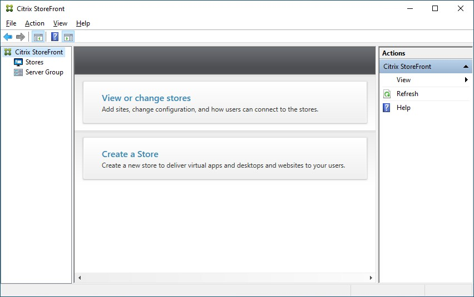The image size is (474, 297).
Task: Click the Create a Store link
Action: pos(130,154)
